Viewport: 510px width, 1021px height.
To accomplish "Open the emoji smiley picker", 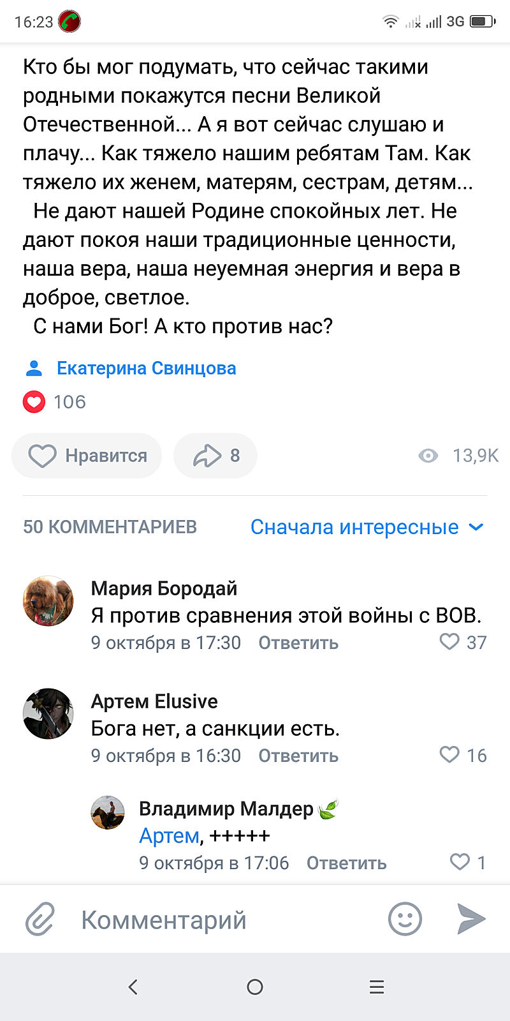I will pos(405,920).
